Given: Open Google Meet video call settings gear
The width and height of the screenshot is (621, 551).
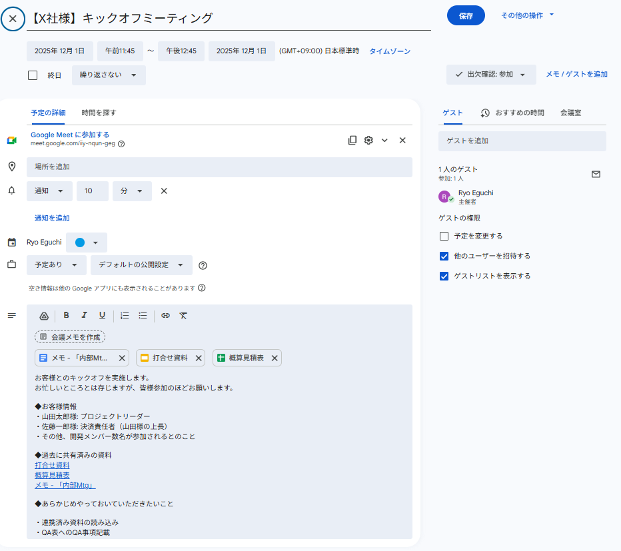Looking at the screenshot, I should click(x=368, y=141).
